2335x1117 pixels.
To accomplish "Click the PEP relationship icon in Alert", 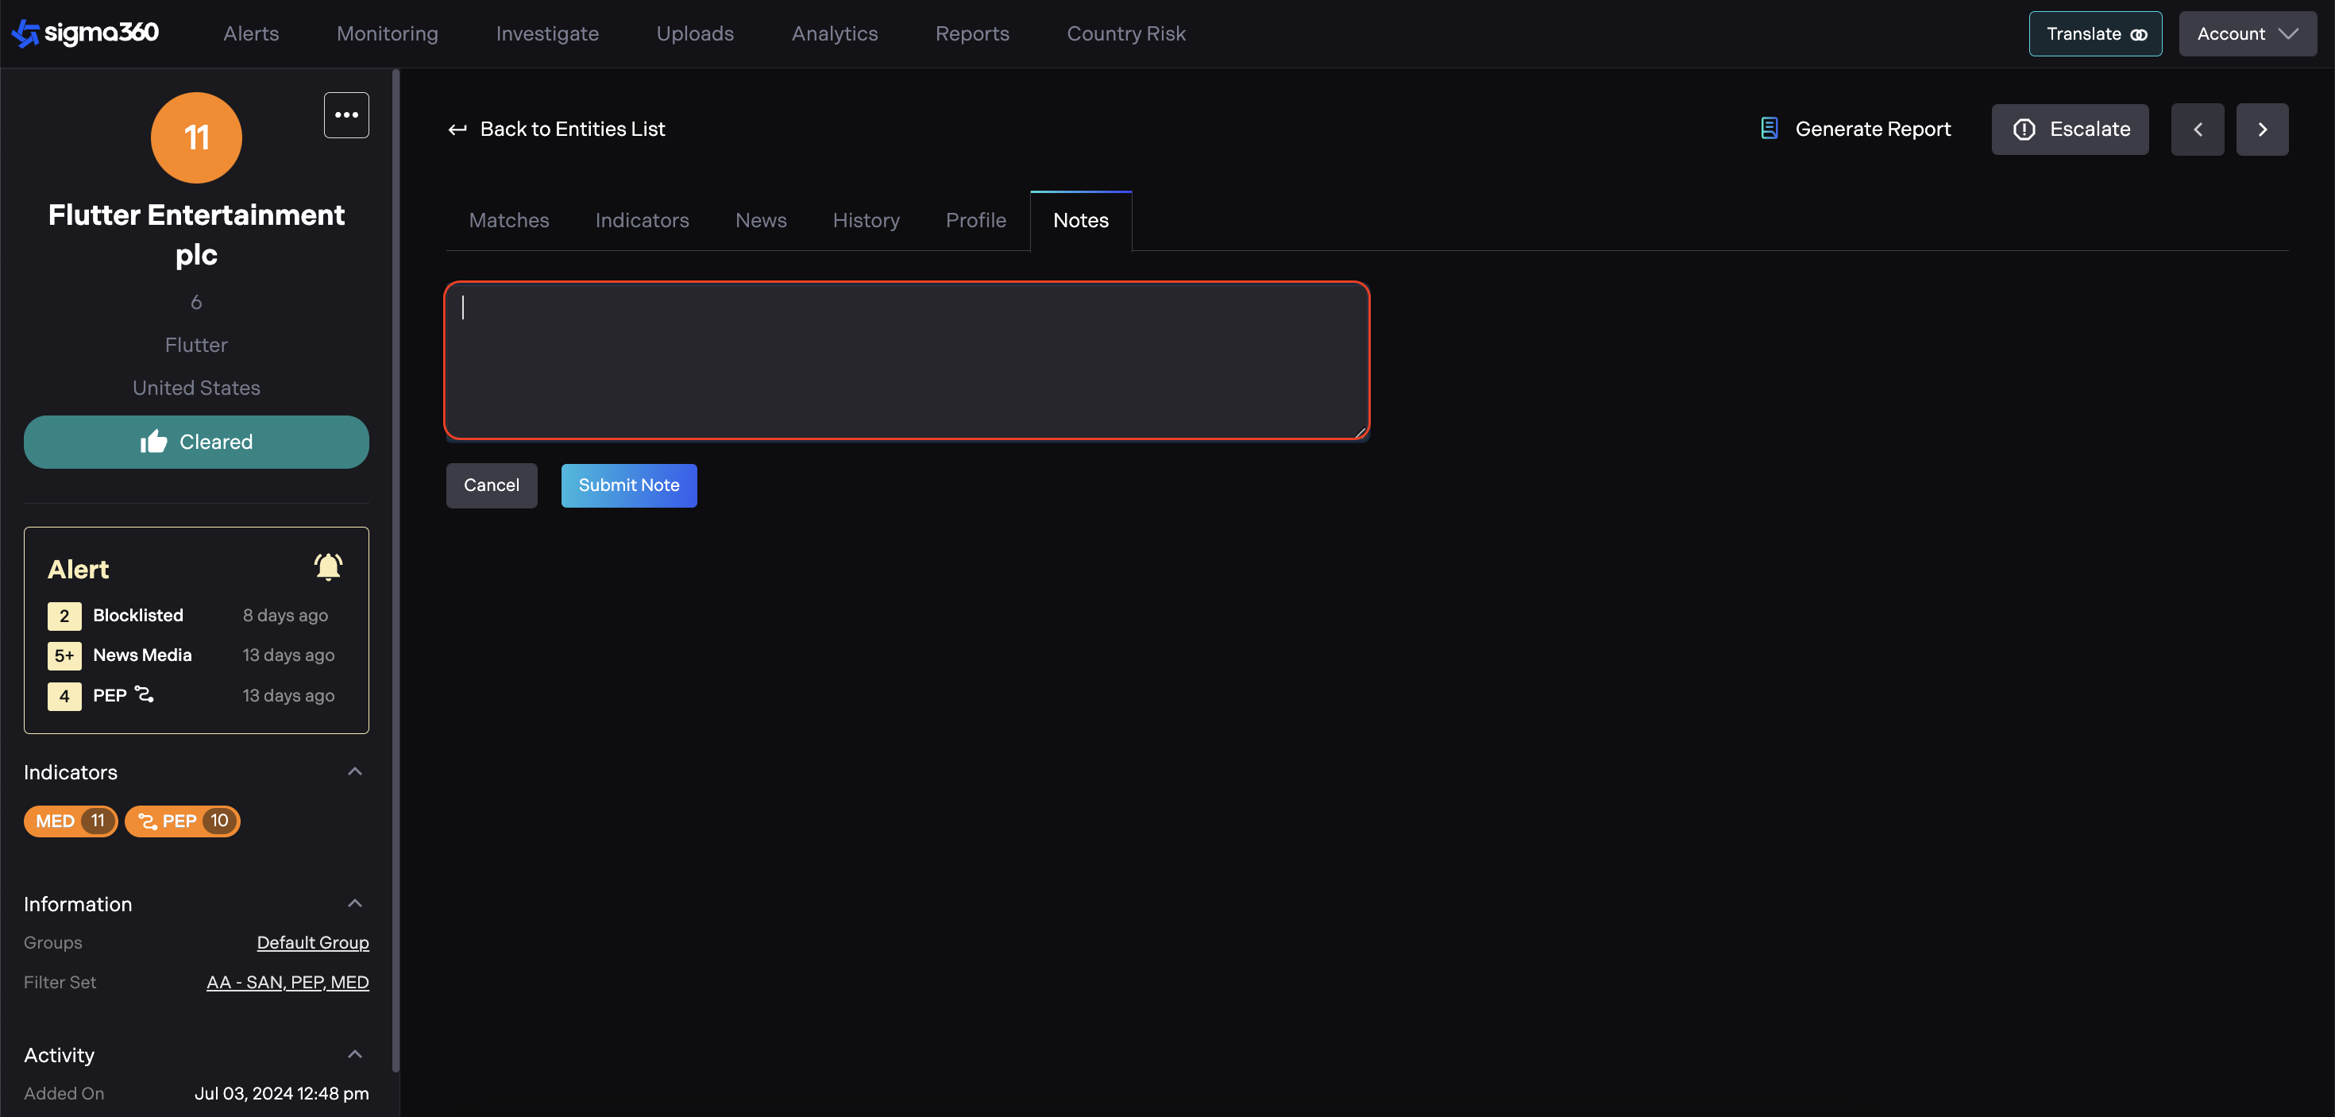I will point(144,694).
